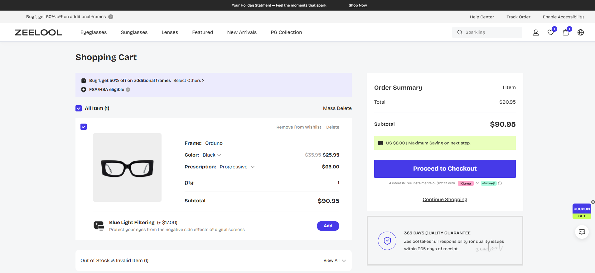Open the shopping bag icon

565,32
